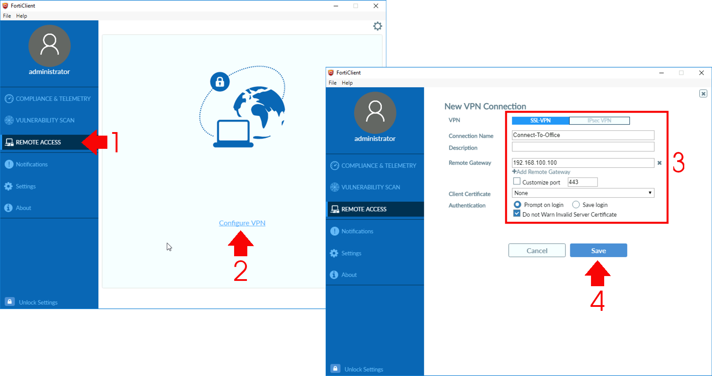Select the Save login option
The width and height of the screenshot is (712, 376).
(576, 204)
